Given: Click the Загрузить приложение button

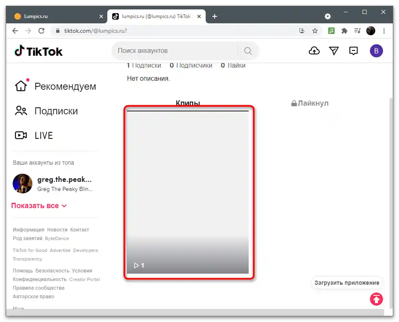Looking at the screenshot, I should pyautogui.click(x=347, y=283).
